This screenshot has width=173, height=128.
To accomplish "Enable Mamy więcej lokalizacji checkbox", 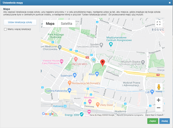I will pyautogui.click(x=5, y=29).
